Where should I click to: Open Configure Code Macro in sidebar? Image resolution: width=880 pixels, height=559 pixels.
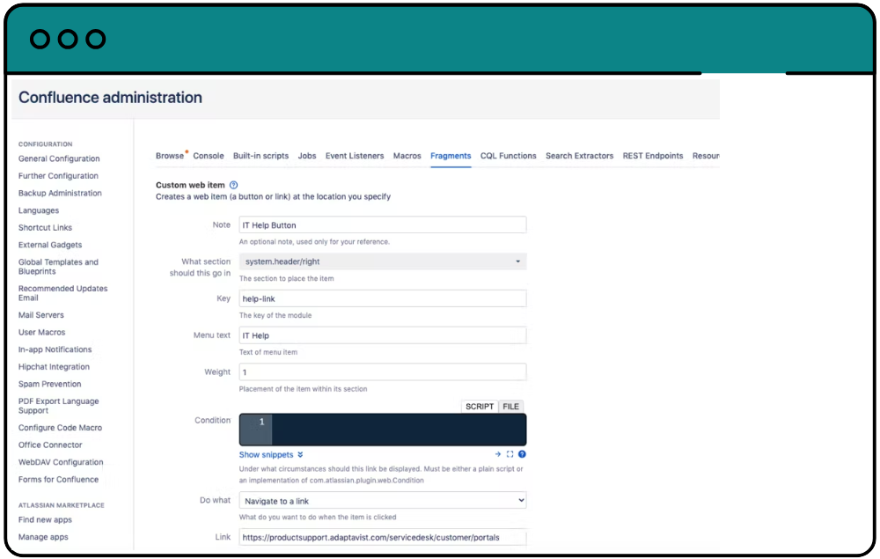point(60,428)
